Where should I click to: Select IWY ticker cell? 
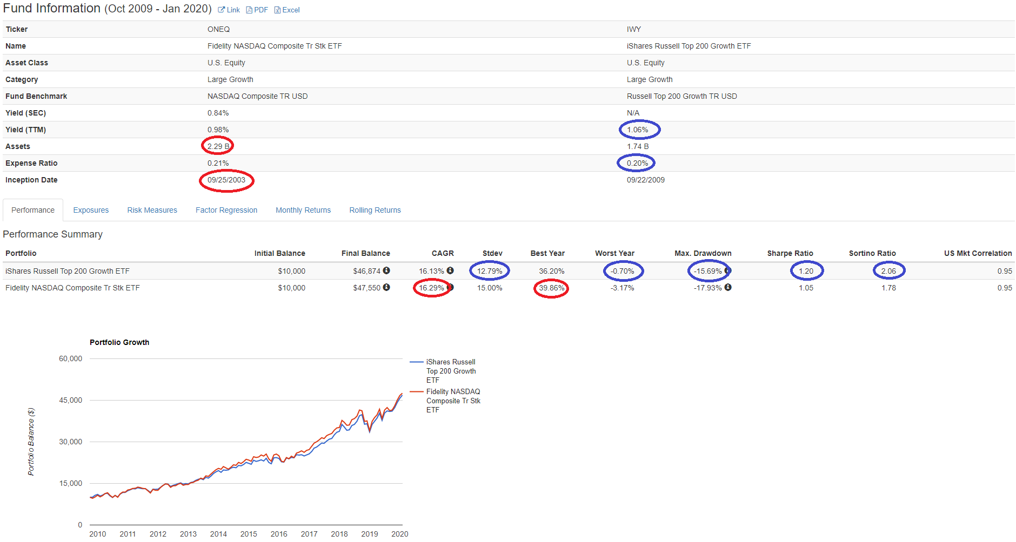pyautogui.click(x=634, y=29)
